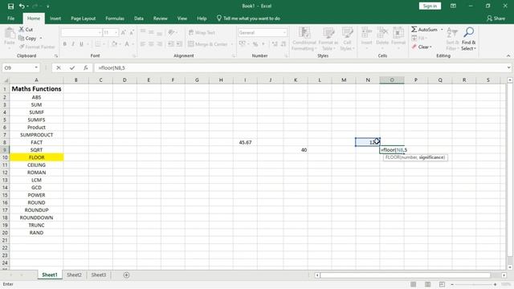Open Ribbon Display Options icon
The width and height of the screenshot is (514, 289).
453,6
